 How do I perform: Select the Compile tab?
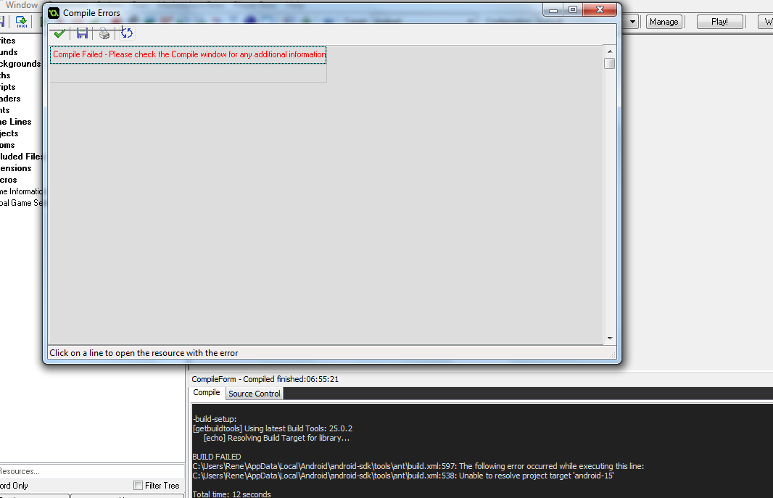click(x=207, y=393)
